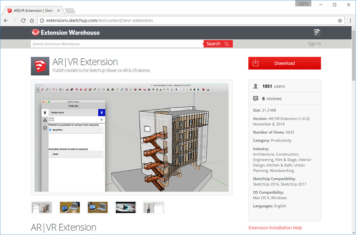Open the browser home page
Image resolution: width=356 pixels, height=235 pixels.
pyautogui.click(x=32, y=21)
